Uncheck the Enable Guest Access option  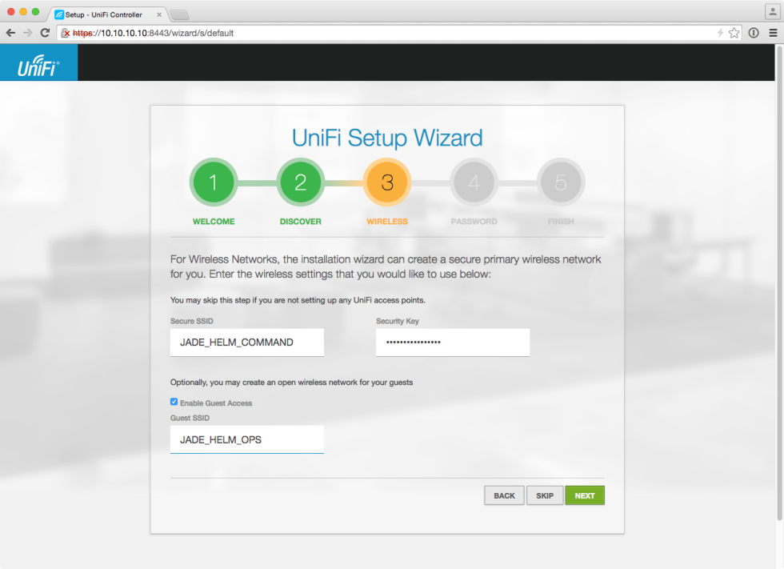(174, 402)
